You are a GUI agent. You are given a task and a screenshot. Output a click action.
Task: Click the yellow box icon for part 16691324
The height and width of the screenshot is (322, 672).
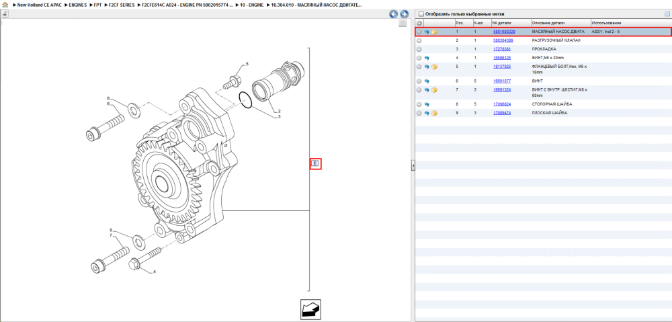pyautogui.click(x=435, y=89)
